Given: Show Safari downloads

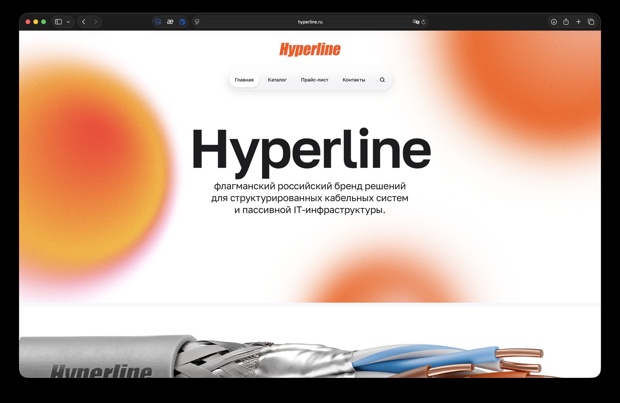Looking at the screenshot, I should (554, 22).
